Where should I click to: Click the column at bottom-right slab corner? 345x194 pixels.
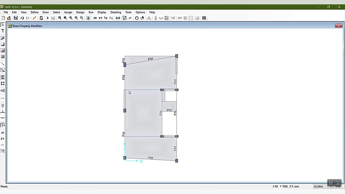click(177, 161)
